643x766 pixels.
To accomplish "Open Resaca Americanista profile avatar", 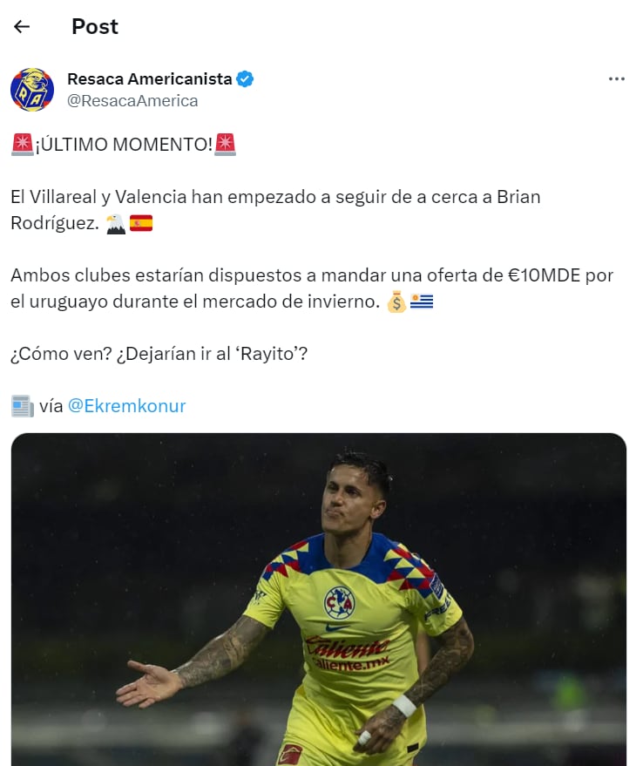I will pos(32,90).
